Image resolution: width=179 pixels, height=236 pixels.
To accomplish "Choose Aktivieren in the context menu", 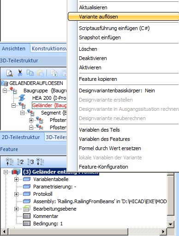I will pos(90,67).
